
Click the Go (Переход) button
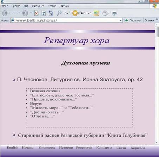coord(133,20)
